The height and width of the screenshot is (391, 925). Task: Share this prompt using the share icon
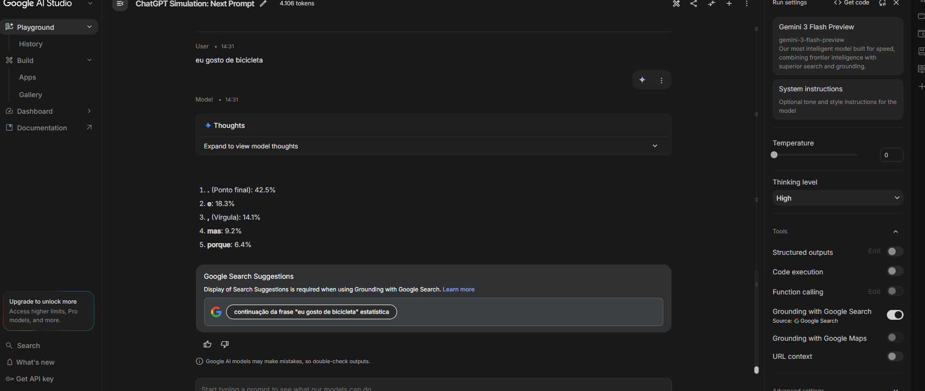pos(694,4)
